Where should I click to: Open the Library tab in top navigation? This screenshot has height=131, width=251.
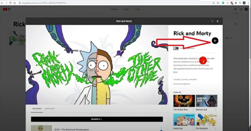(114, 9)
